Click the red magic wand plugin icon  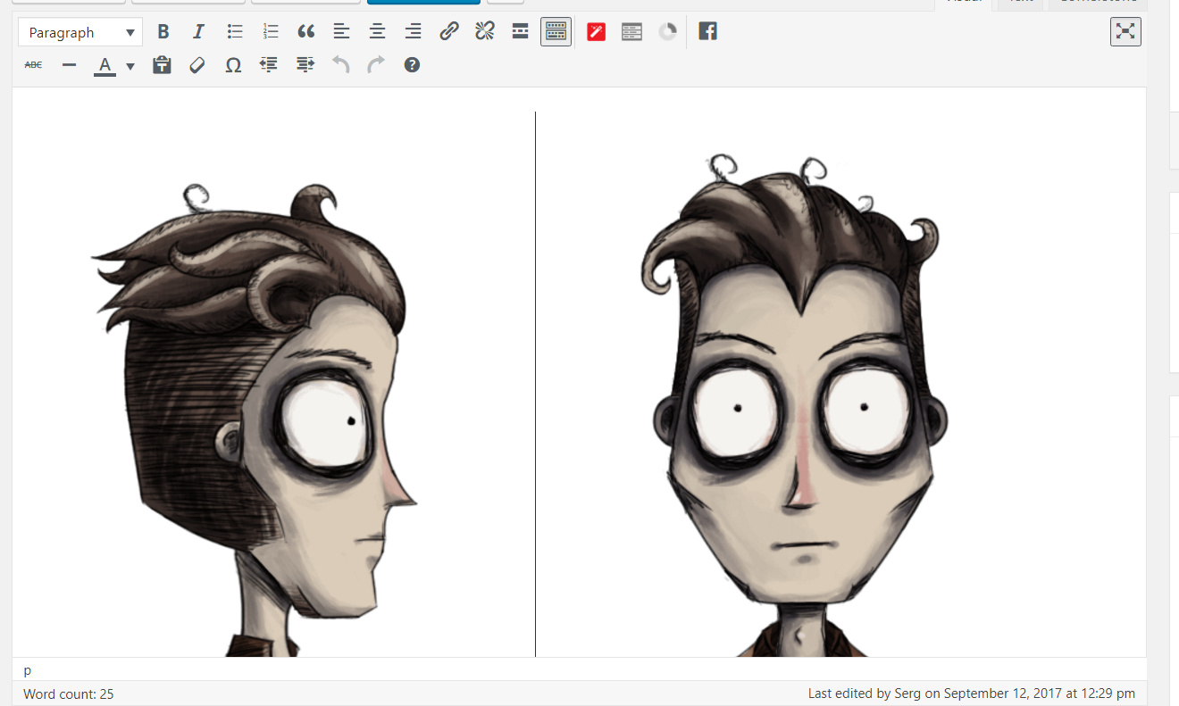596,32
